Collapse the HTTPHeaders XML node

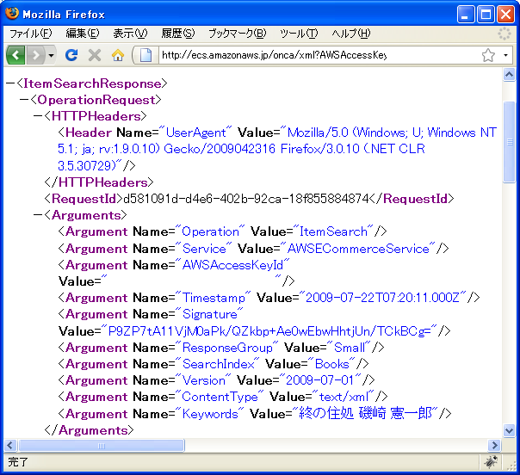click(38, 116)
